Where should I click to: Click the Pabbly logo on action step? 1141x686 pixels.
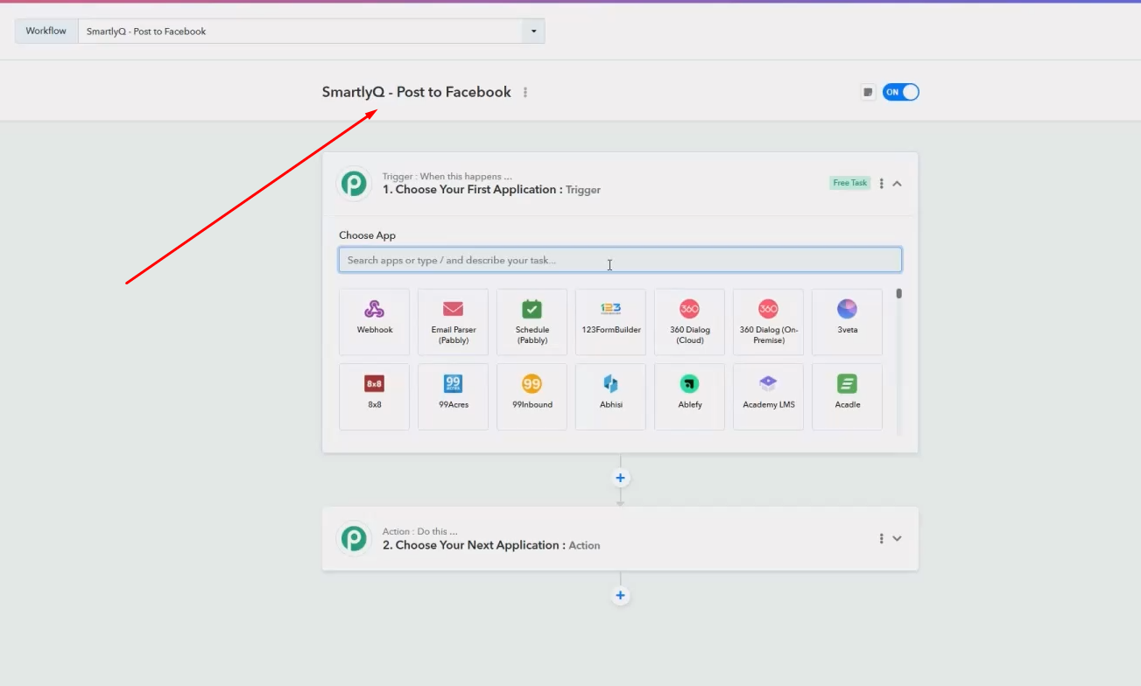(355, 539)
